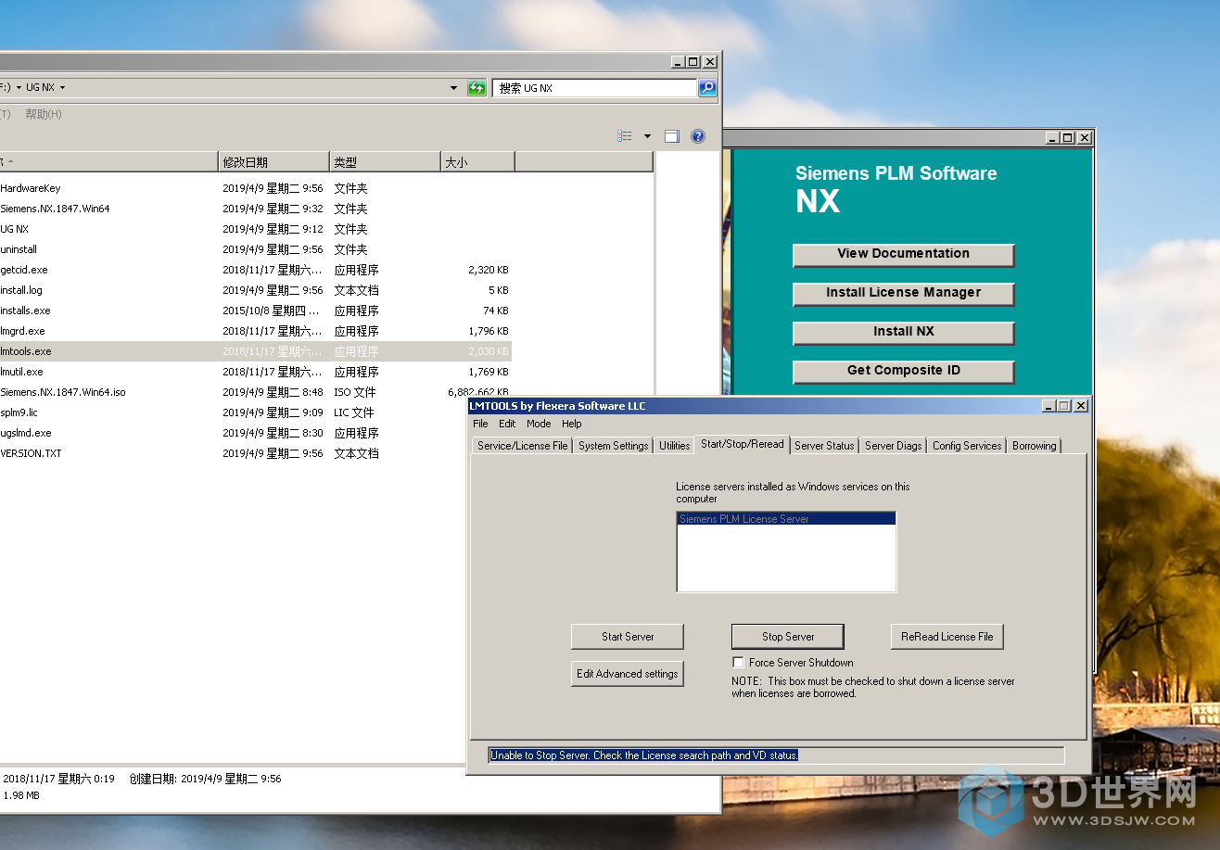Click the Edit Advanced settings button

628,674
